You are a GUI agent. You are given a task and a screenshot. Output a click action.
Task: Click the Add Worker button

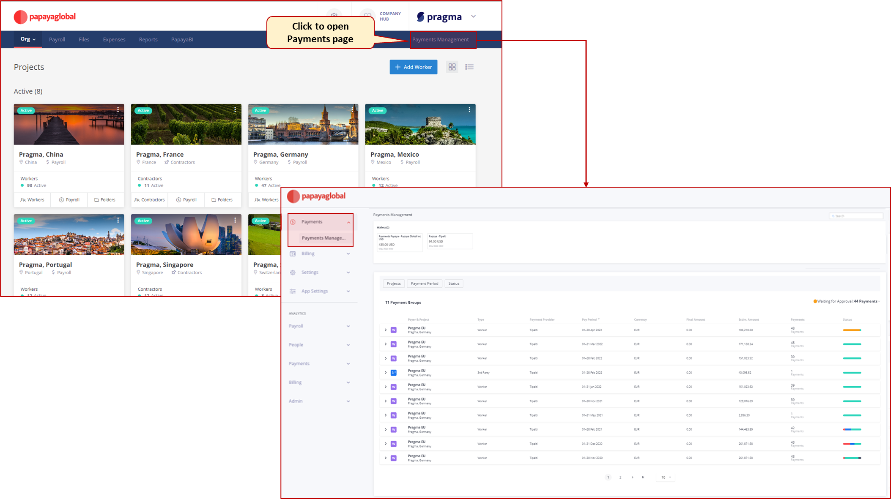tap(413, 67)
